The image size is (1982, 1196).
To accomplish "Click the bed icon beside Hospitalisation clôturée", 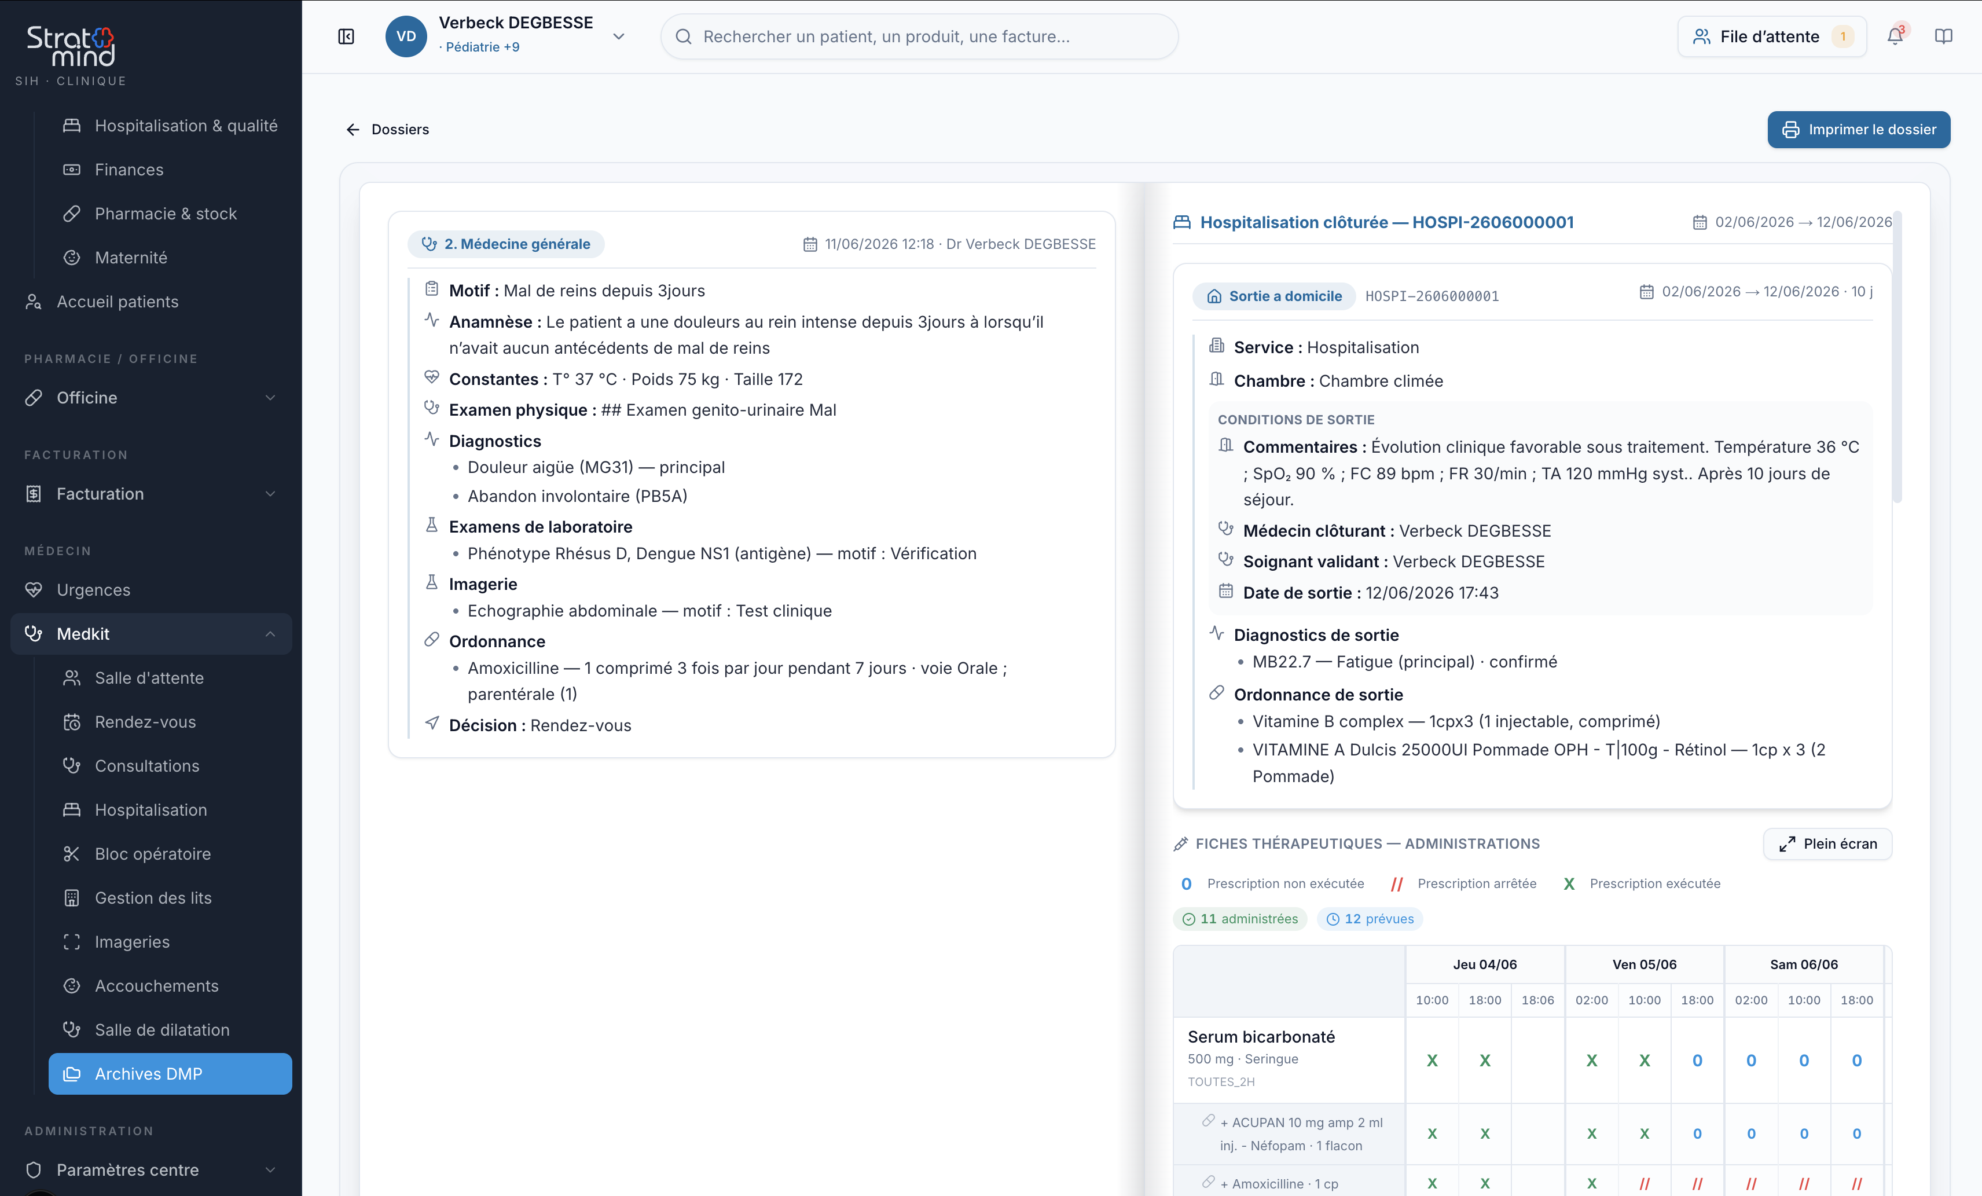I will point(1181,222).
